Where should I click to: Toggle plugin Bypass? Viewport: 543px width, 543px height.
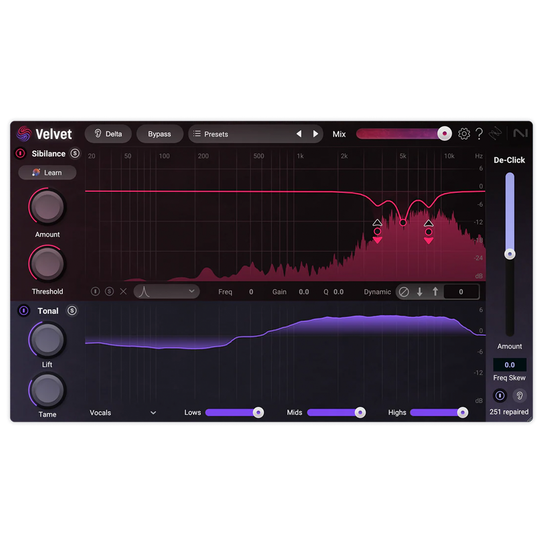coord(159,134)
